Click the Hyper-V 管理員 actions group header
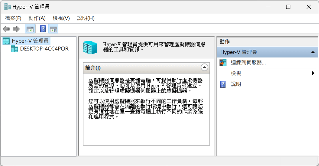 pyautogui.click(x=267, y=52)
